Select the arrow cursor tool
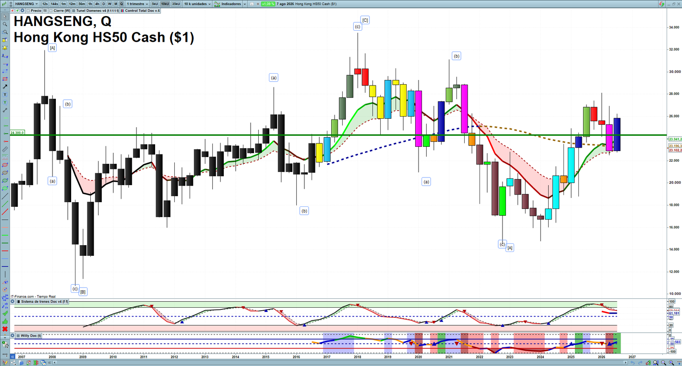 tap(5, 17)
